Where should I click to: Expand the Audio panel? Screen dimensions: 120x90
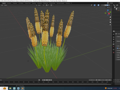[x=118, y=55]
